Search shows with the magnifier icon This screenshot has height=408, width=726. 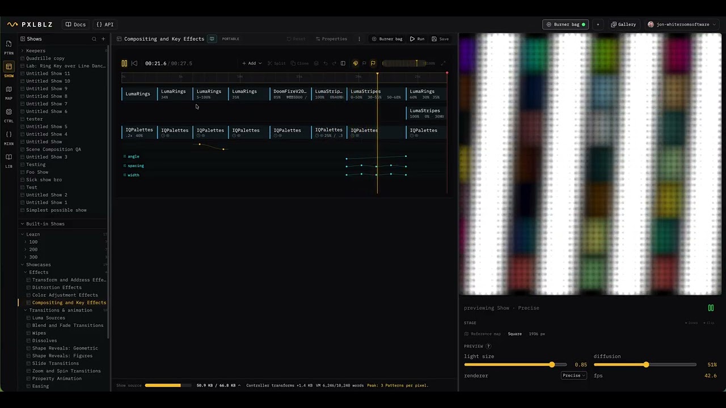click(94, 39)
